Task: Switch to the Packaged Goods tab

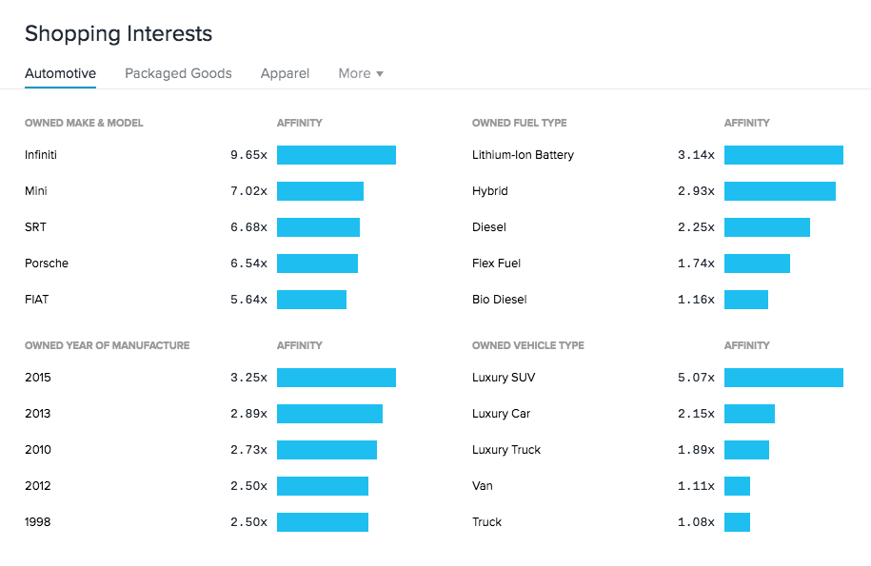Action: coord(178,73)
